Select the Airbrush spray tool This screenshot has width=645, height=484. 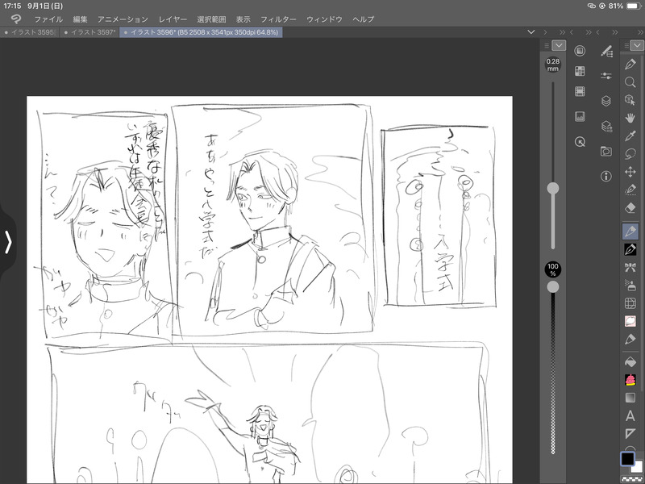coord(630,285)
